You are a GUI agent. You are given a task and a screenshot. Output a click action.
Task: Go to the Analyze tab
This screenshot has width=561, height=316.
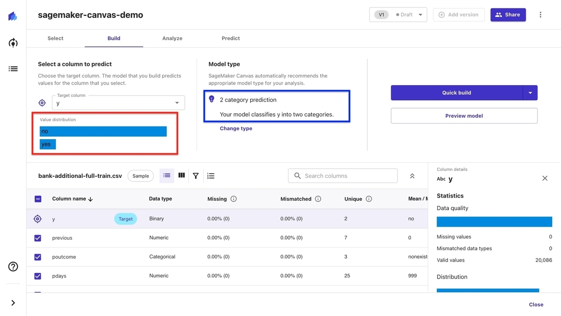pos(173,38)
